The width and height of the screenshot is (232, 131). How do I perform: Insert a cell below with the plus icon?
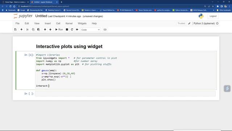[x=21, y=29]
